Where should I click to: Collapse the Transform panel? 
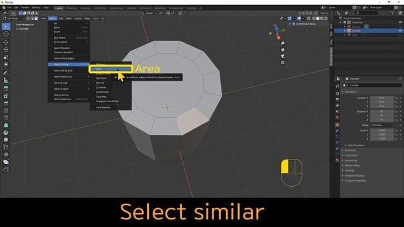click(350, 91)
